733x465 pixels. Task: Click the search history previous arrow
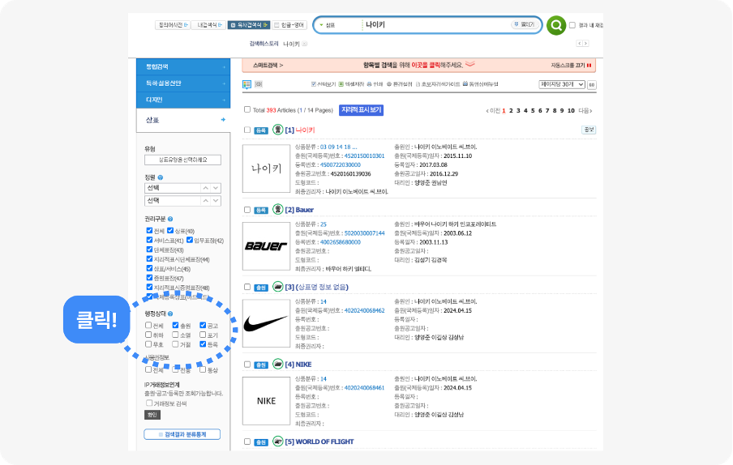point(579,44)
